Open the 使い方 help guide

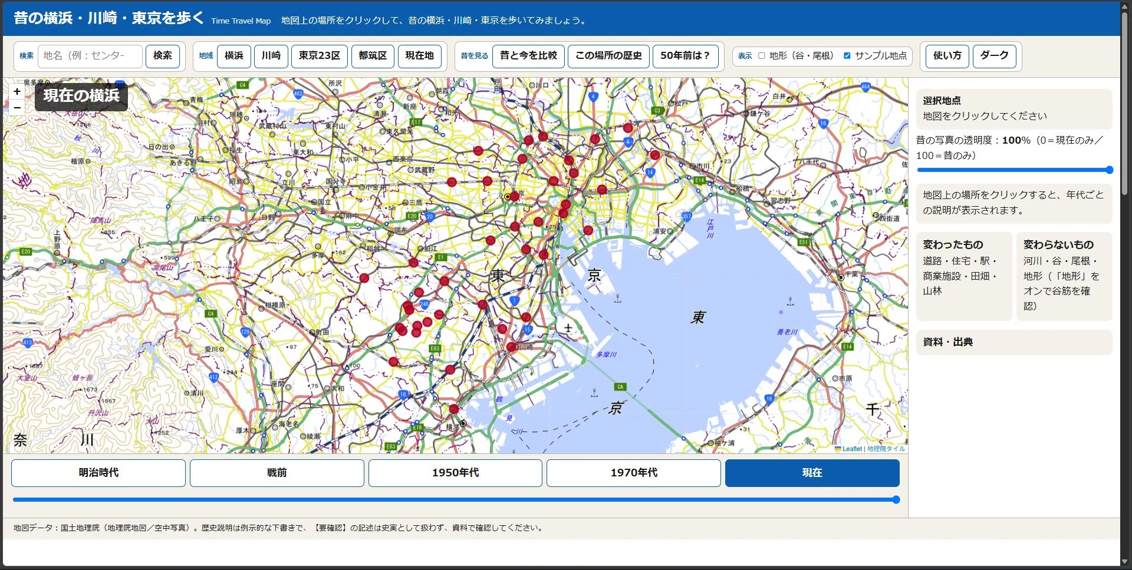947,56
